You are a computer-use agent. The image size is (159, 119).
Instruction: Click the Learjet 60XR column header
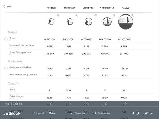[88, 8]
